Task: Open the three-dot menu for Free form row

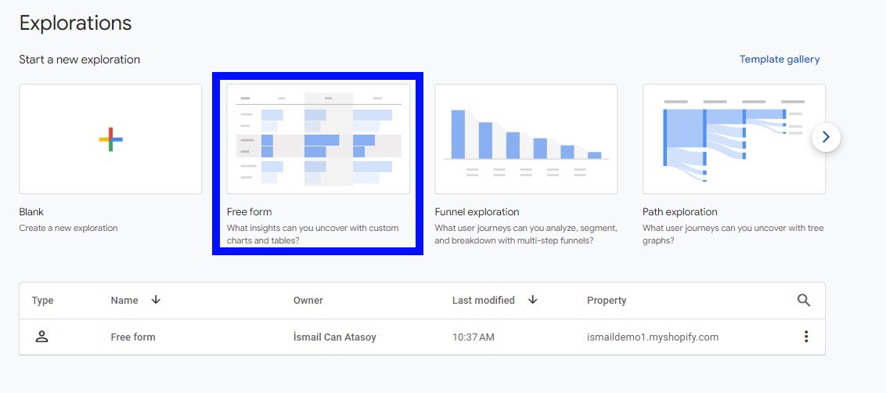Action: 805,337
